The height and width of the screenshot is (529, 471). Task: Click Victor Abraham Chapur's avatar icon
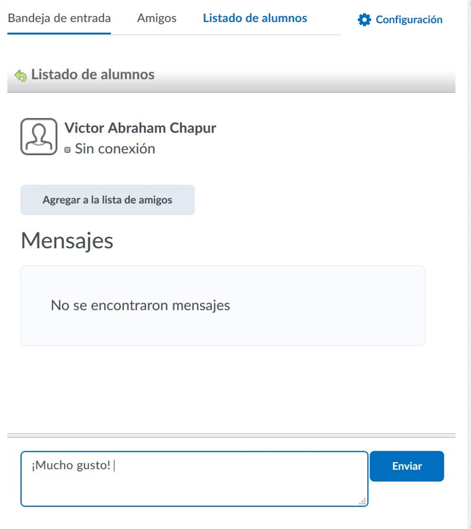(39, 137)
